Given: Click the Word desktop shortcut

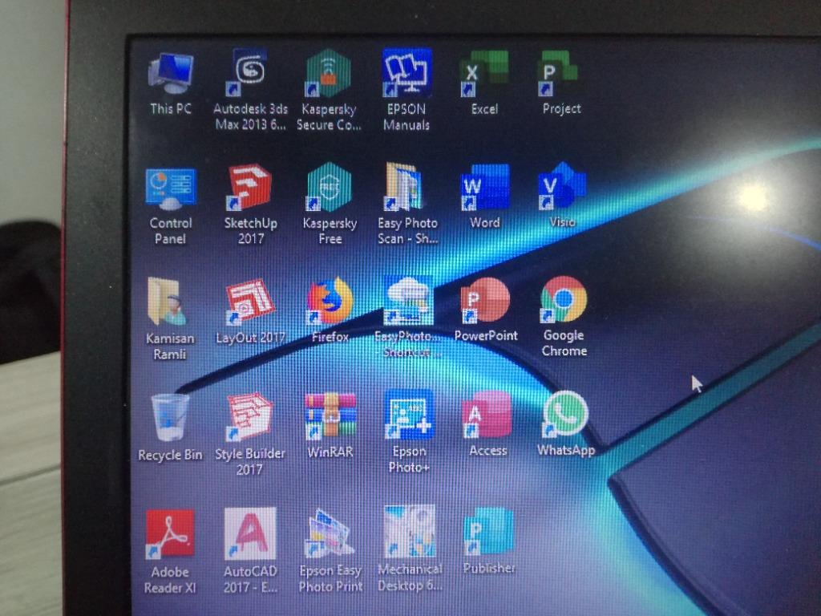Looking at the screenshot, I should (484, 188).
